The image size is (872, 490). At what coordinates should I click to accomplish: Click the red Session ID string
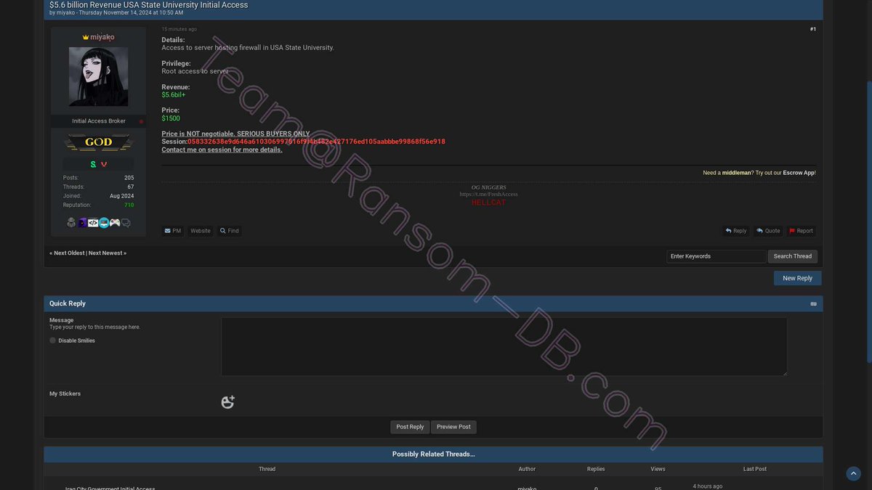tap(316, 142)
